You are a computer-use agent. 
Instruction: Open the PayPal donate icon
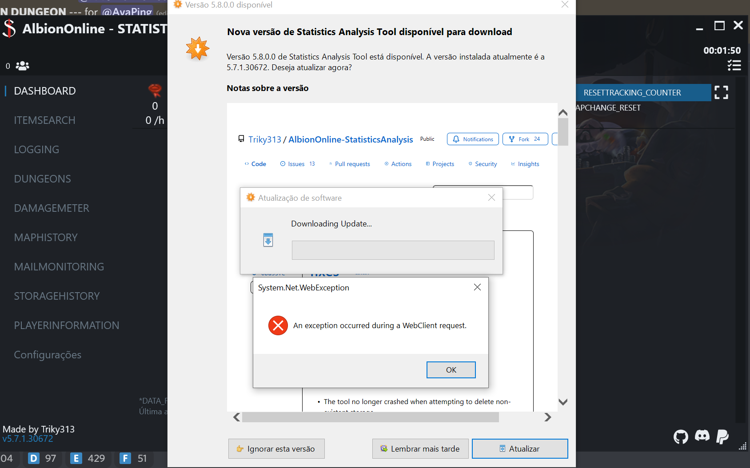pyautogui.click(x=722, y=437)
